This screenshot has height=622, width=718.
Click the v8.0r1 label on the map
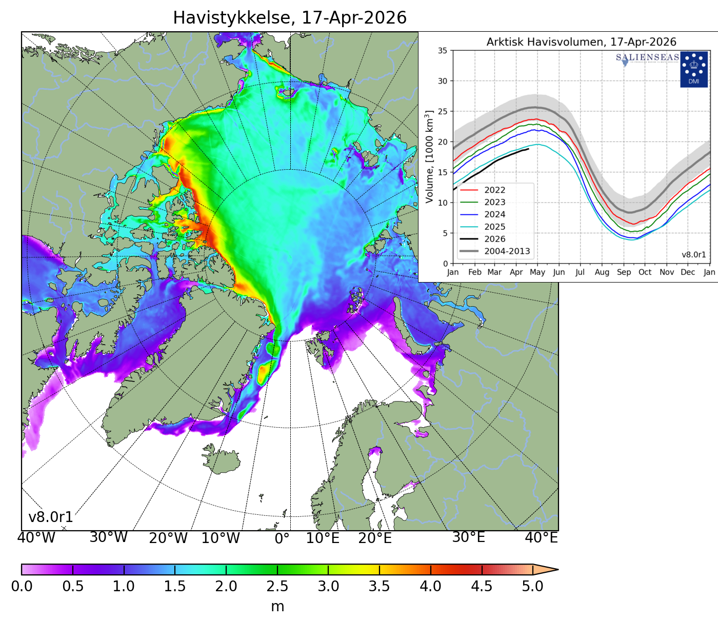point(51,517)
